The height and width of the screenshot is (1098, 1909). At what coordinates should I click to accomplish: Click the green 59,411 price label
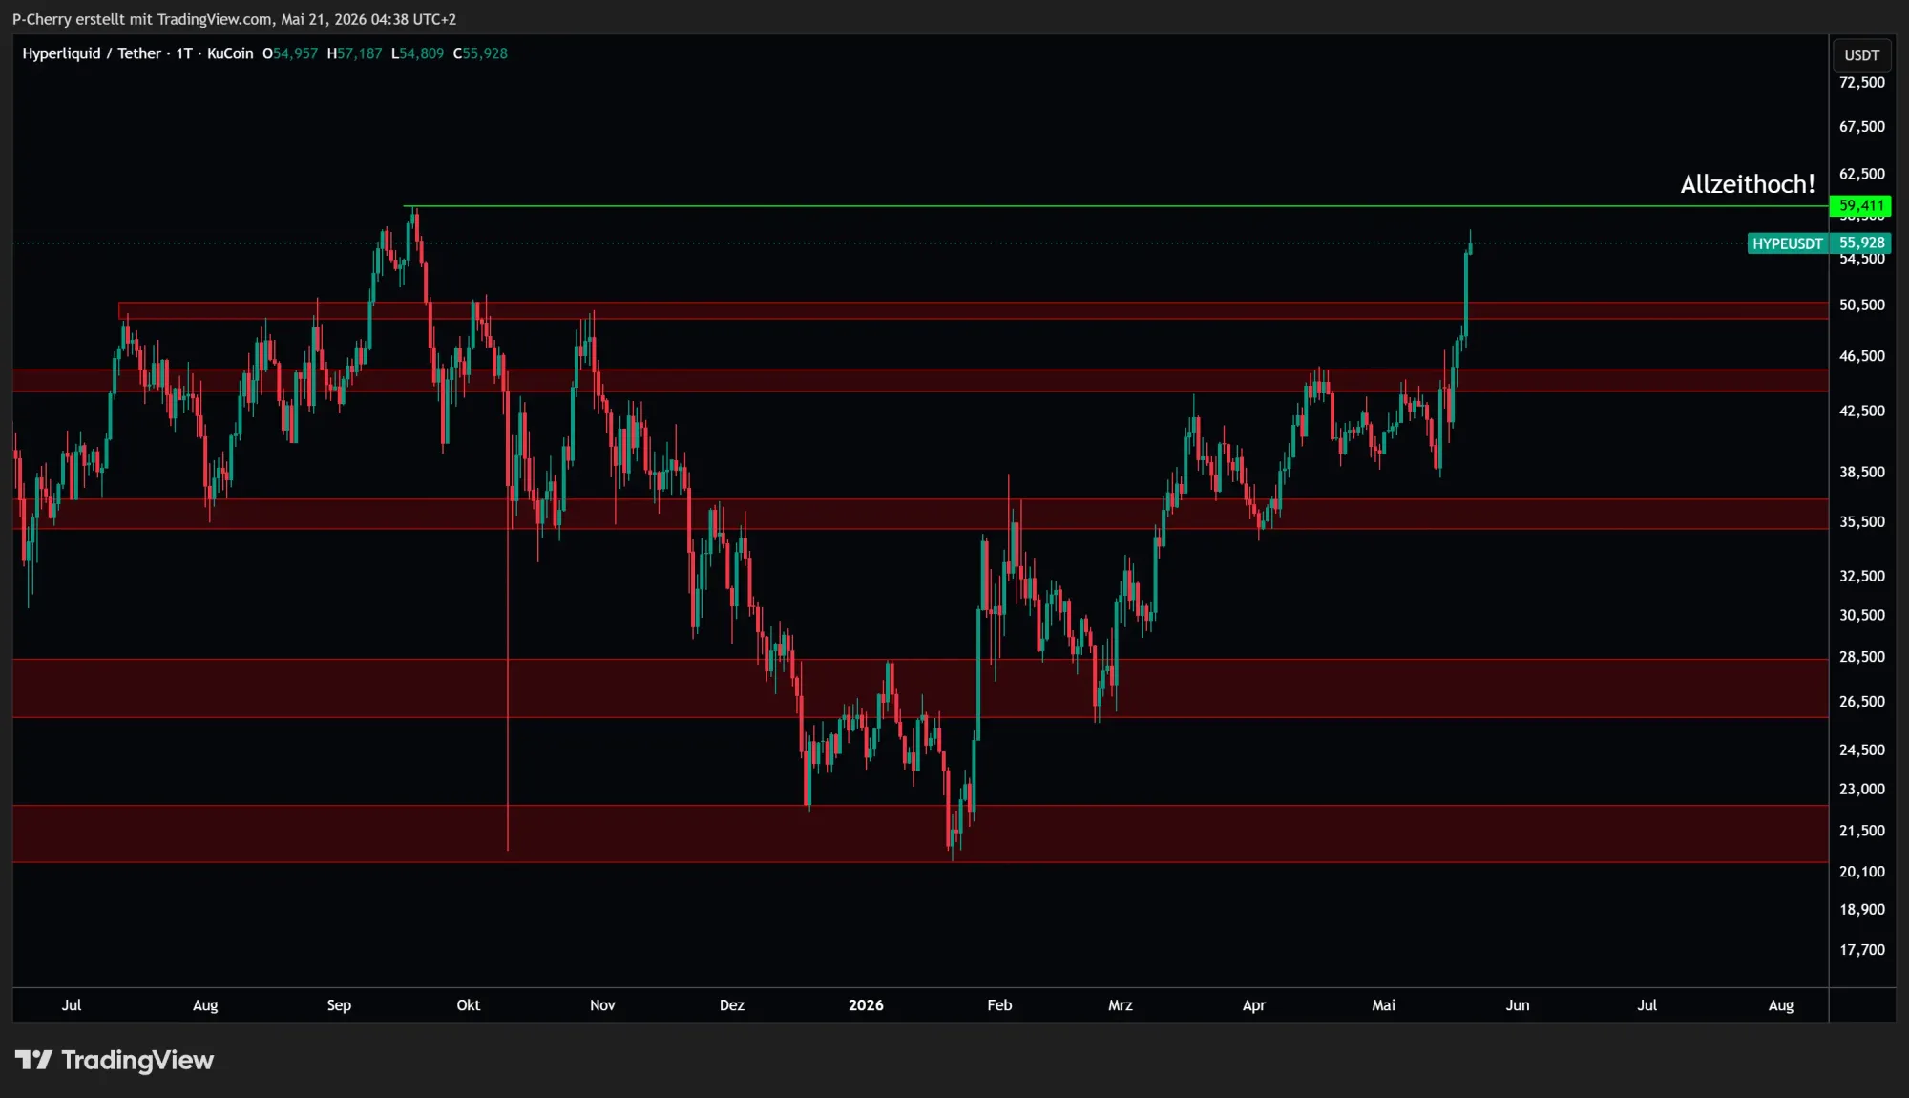pos(1860,205)
